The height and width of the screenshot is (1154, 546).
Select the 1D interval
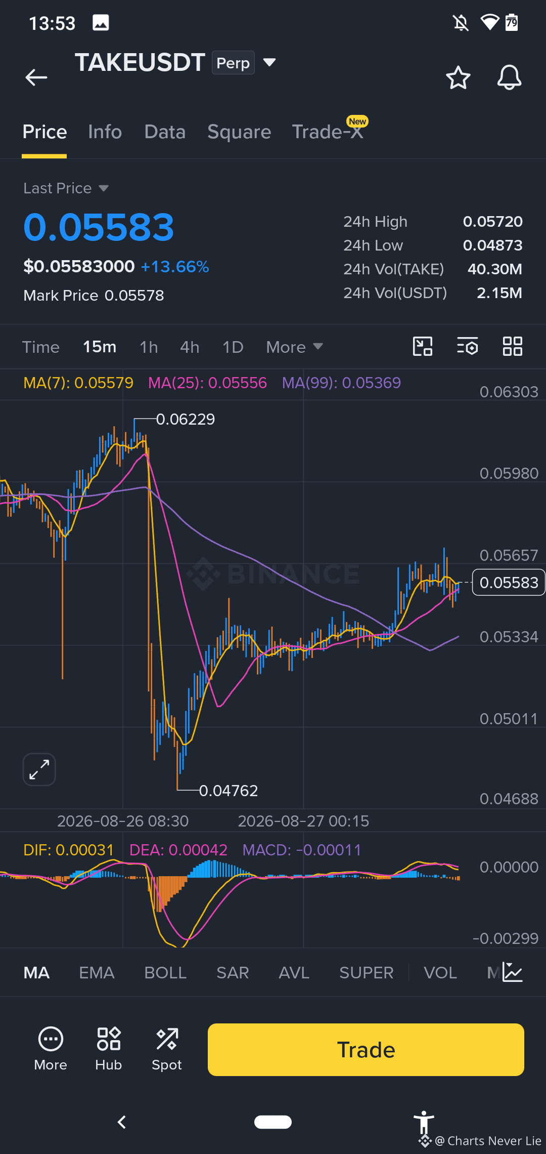(x=233, y=347)
